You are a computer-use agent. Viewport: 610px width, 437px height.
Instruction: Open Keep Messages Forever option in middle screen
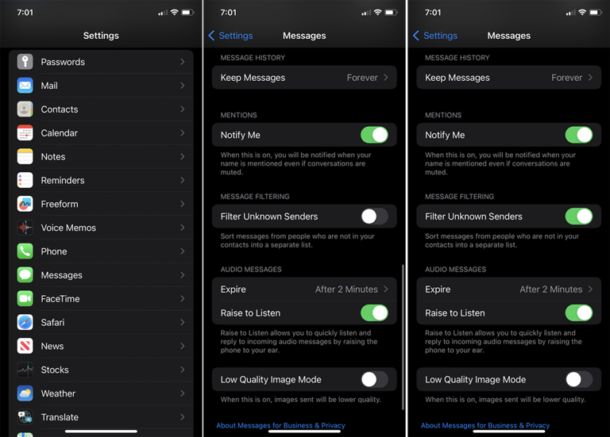[x=304, y=78]
